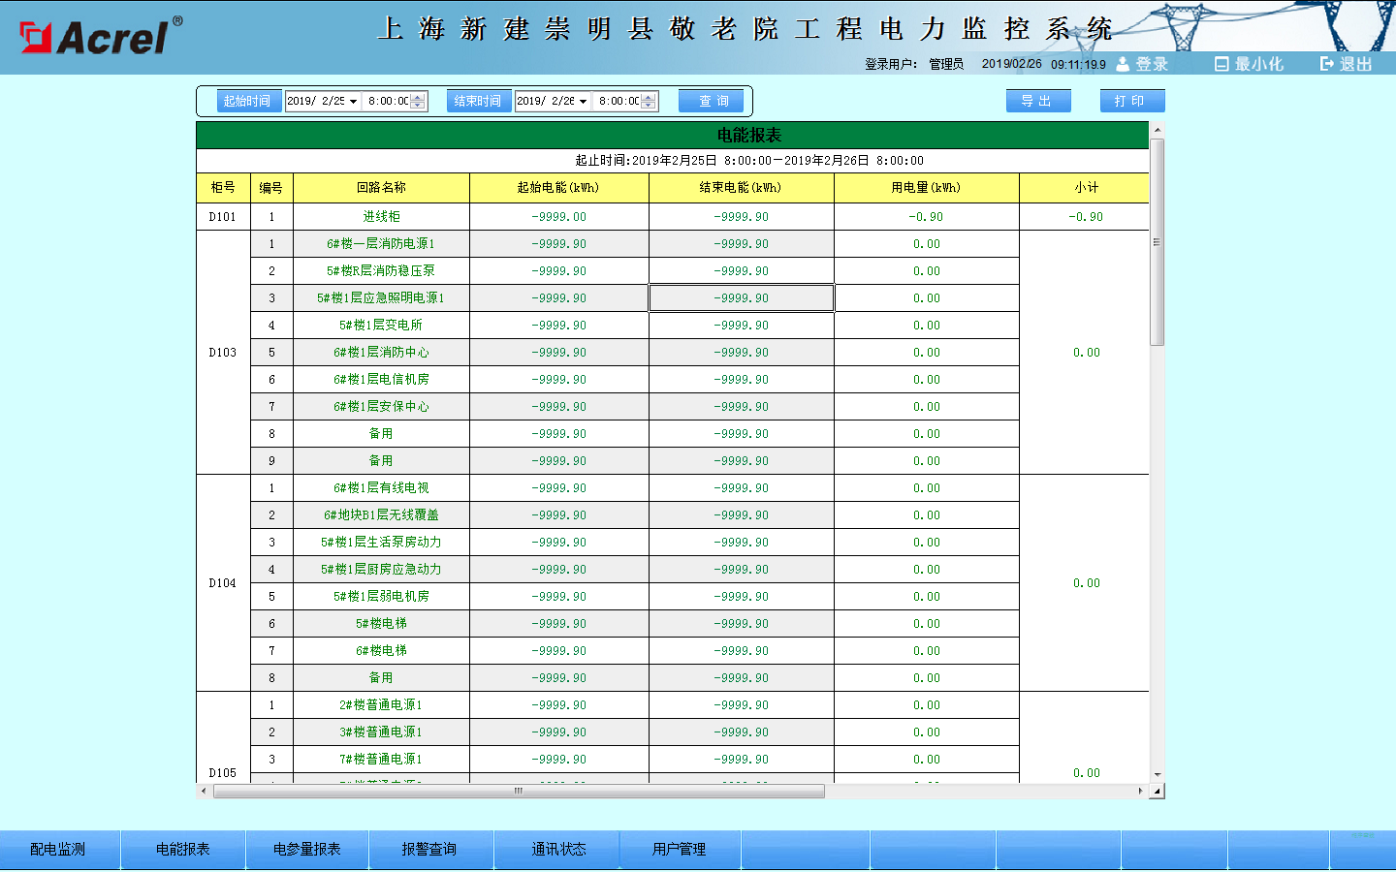The image size is (1396, 872).
Task: Open the 报警查询 tab
Action: click(429, 850)
